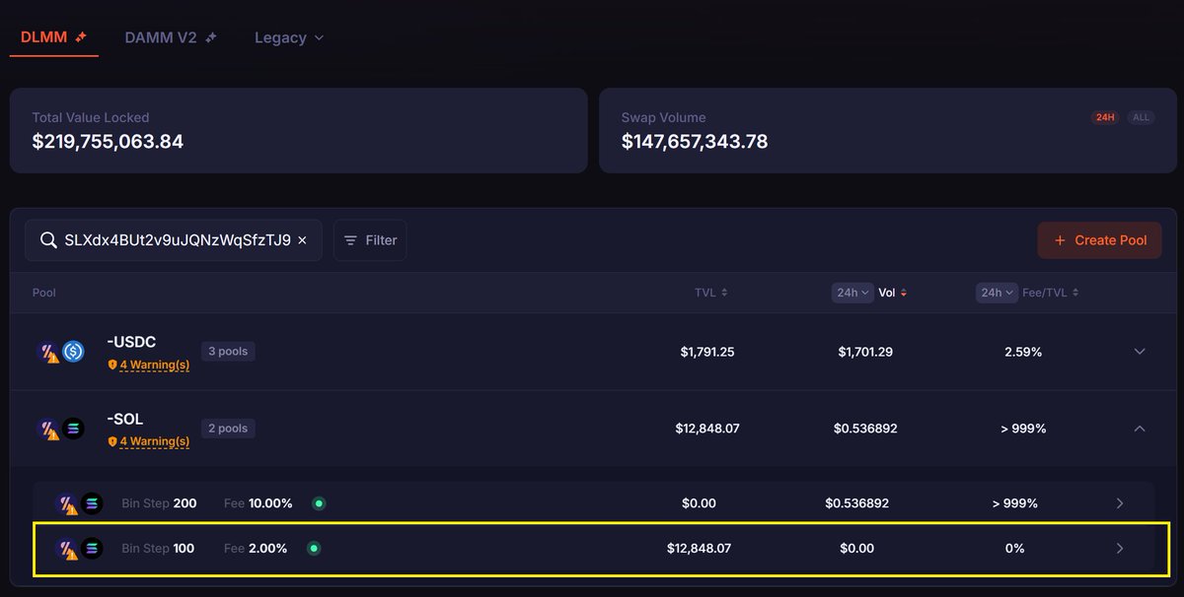Sort by Fee/TVL column header

(1050, 293)
